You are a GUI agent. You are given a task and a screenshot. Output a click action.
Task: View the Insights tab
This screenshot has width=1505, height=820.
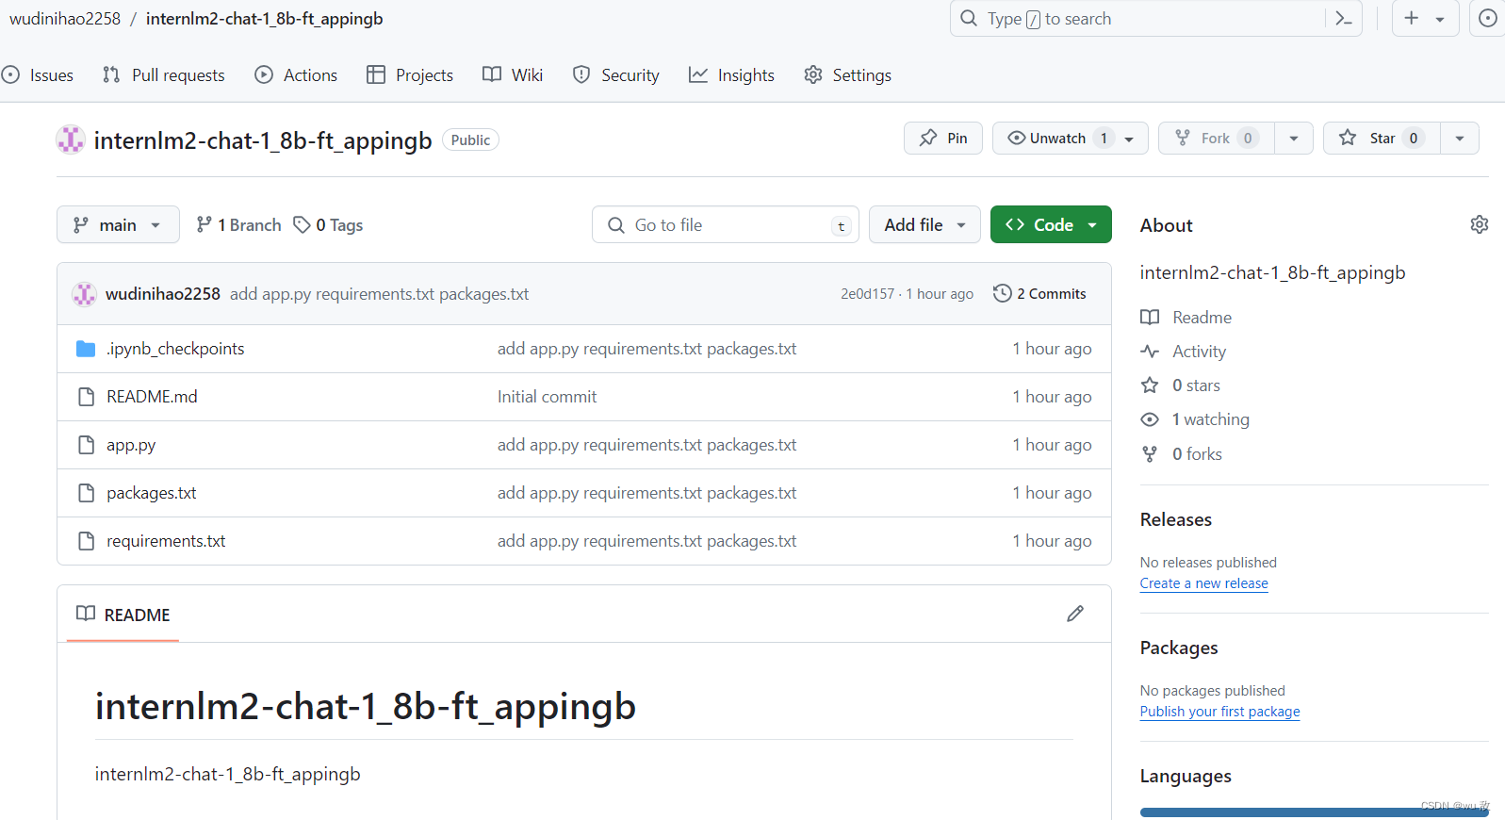(x=731, y=75)
